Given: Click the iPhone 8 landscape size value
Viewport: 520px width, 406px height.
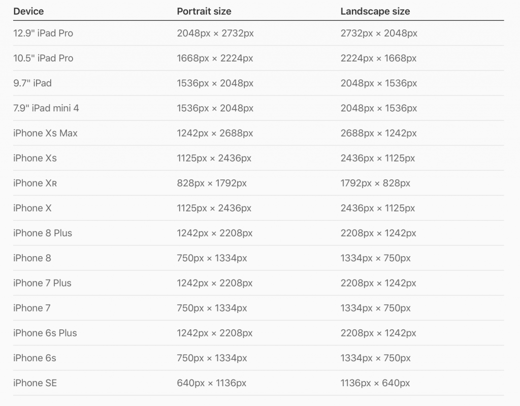Looking at the screenshot, I should [x=375, y=258].
